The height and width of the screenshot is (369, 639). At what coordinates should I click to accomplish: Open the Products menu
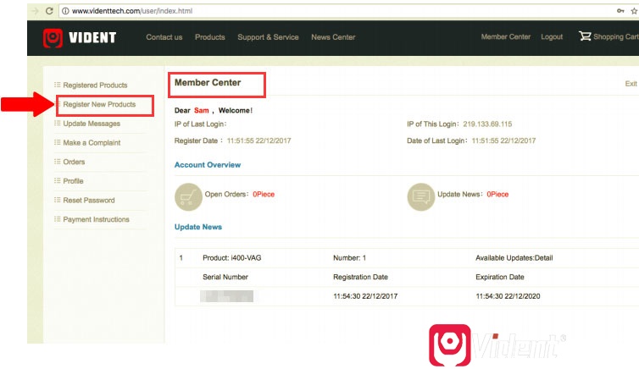pyautogui.click(x=210, y=37)
